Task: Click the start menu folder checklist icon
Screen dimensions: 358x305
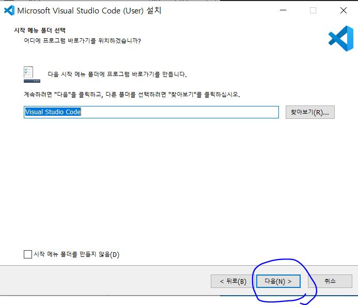Action: [x=32, y=74]
